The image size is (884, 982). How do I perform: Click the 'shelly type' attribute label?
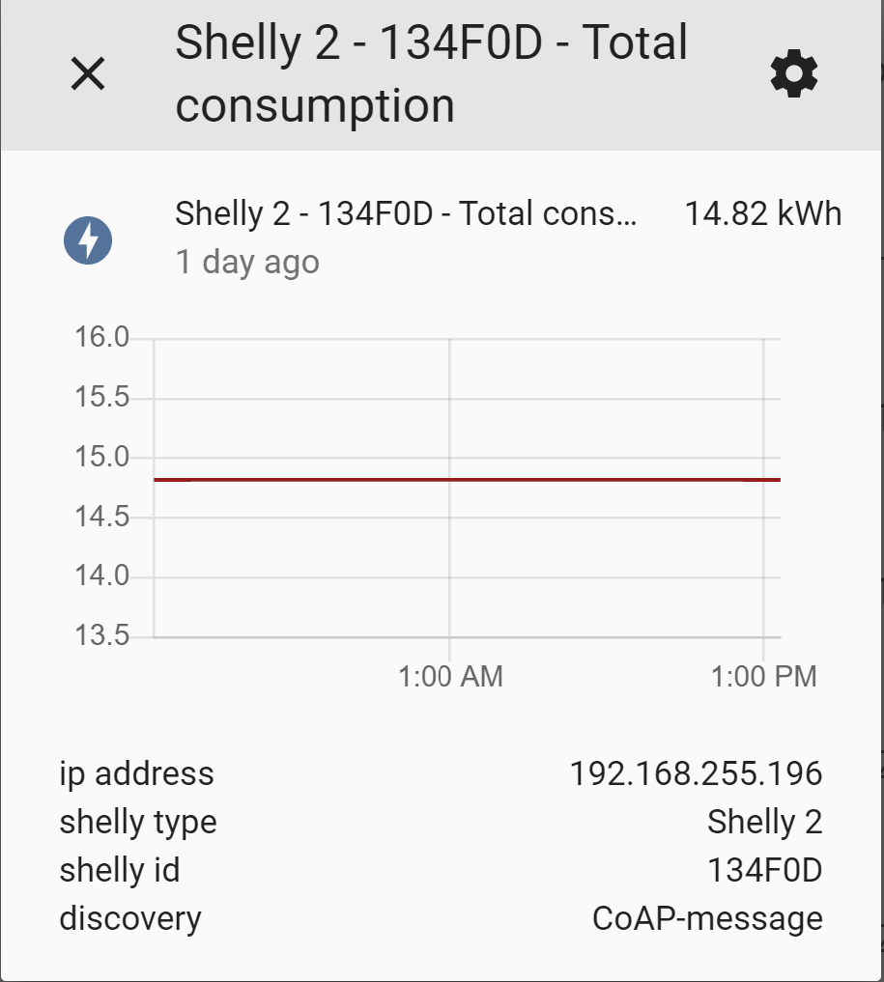pyautogui.click(x=138, y=823)
